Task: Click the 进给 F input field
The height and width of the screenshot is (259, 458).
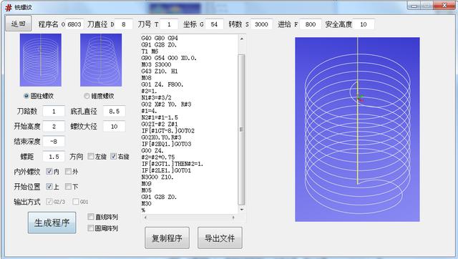Action: pos(310,24)
